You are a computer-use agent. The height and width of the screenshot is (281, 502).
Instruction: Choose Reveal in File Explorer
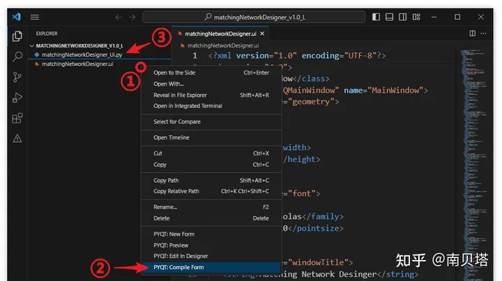[211, 95]
